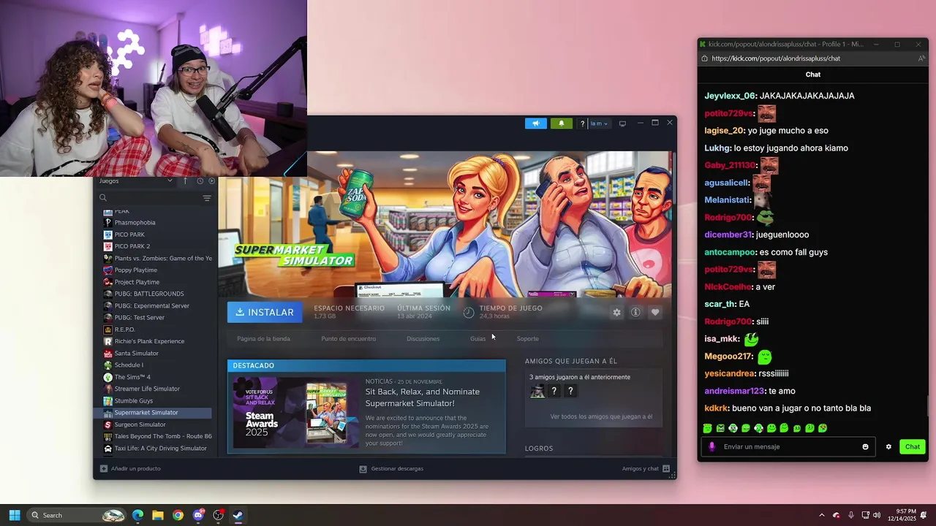Click the Steam help question mark icon

pos(582,123)
